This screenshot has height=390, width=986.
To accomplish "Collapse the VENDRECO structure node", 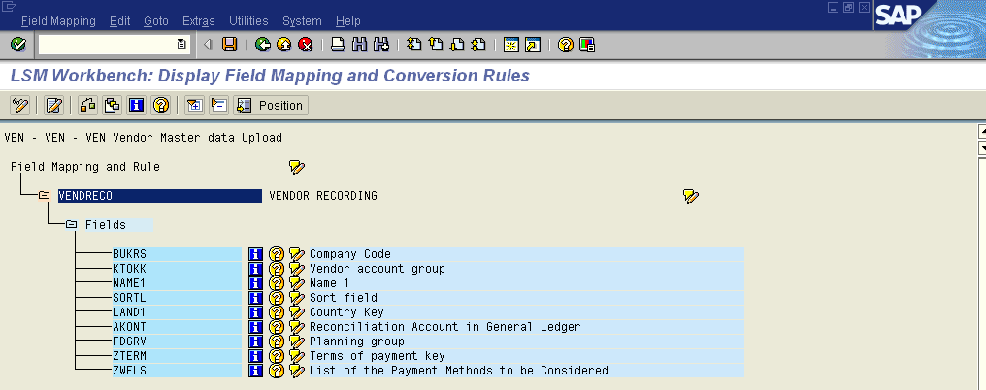I will coord(44,196).
